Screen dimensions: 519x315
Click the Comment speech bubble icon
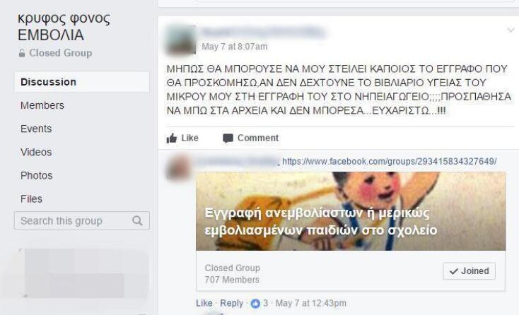pos(228,138)
